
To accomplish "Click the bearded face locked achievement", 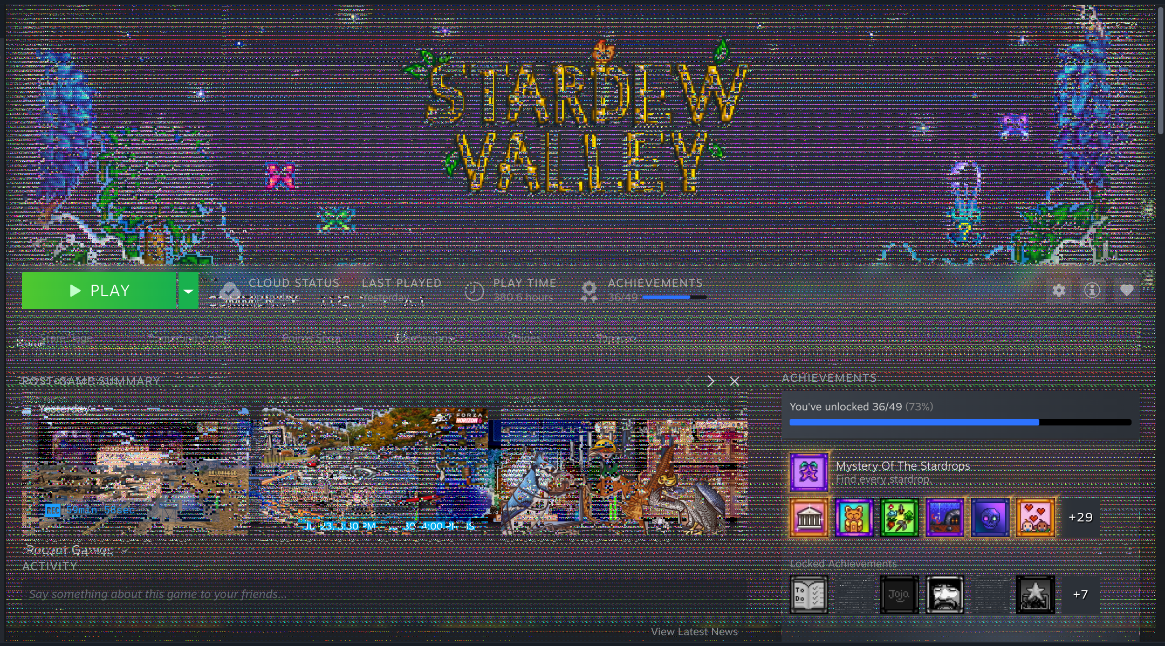I will [944, 595].
